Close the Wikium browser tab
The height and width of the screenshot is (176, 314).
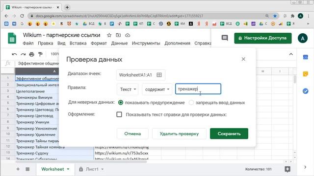[x=58, y=7]
